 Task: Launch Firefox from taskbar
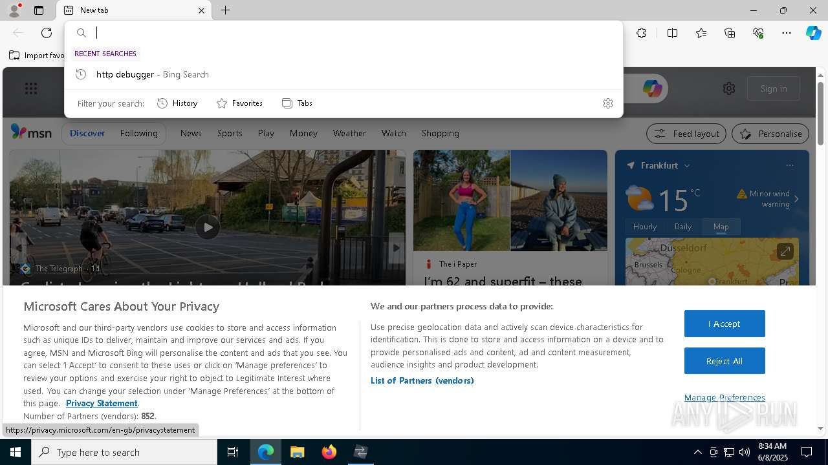(x=329, y=452)
